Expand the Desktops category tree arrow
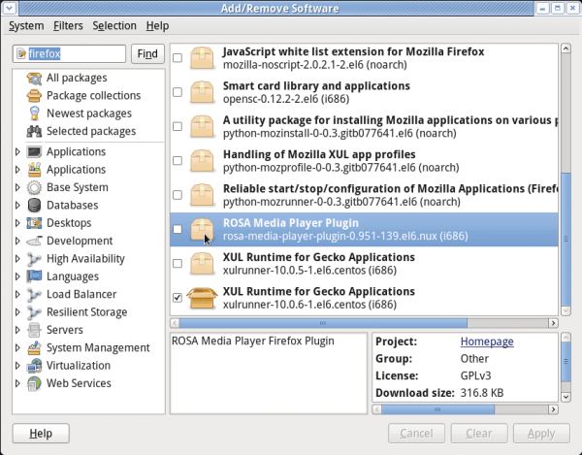 pyautogui.click(x=17, y=223)
